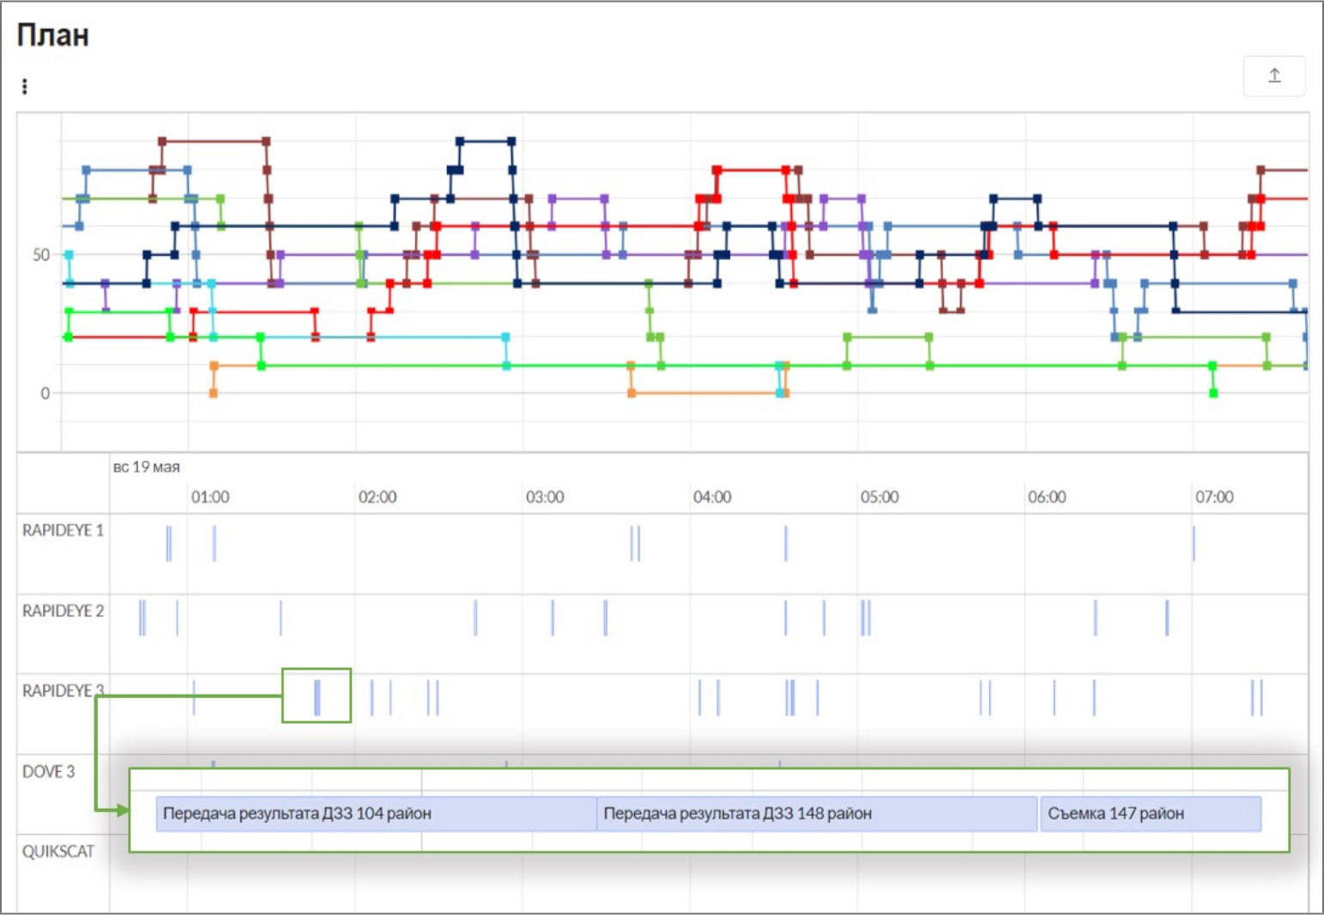Click the 01:00 timeline hour label
The image size is (1324, 915).
(210, 497)
